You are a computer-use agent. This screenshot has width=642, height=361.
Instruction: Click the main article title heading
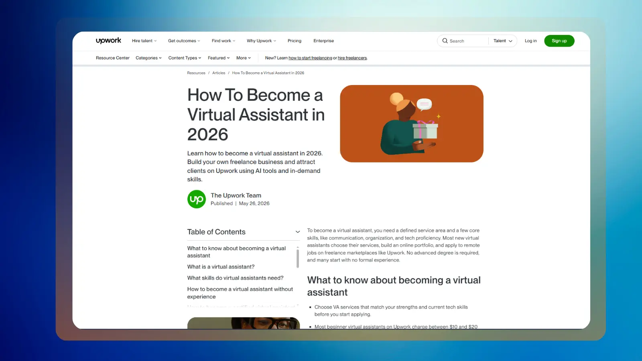click(256, 115)
